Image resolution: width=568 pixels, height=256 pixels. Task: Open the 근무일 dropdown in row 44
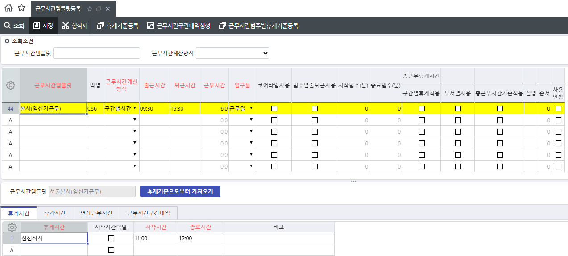coord(251,108)
